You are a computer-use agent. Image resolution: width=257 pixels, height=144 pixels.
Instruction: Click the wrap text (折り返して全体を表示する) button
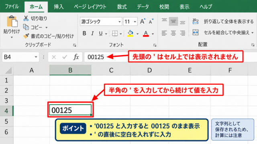pyautogui.click(x=223, y=21)
